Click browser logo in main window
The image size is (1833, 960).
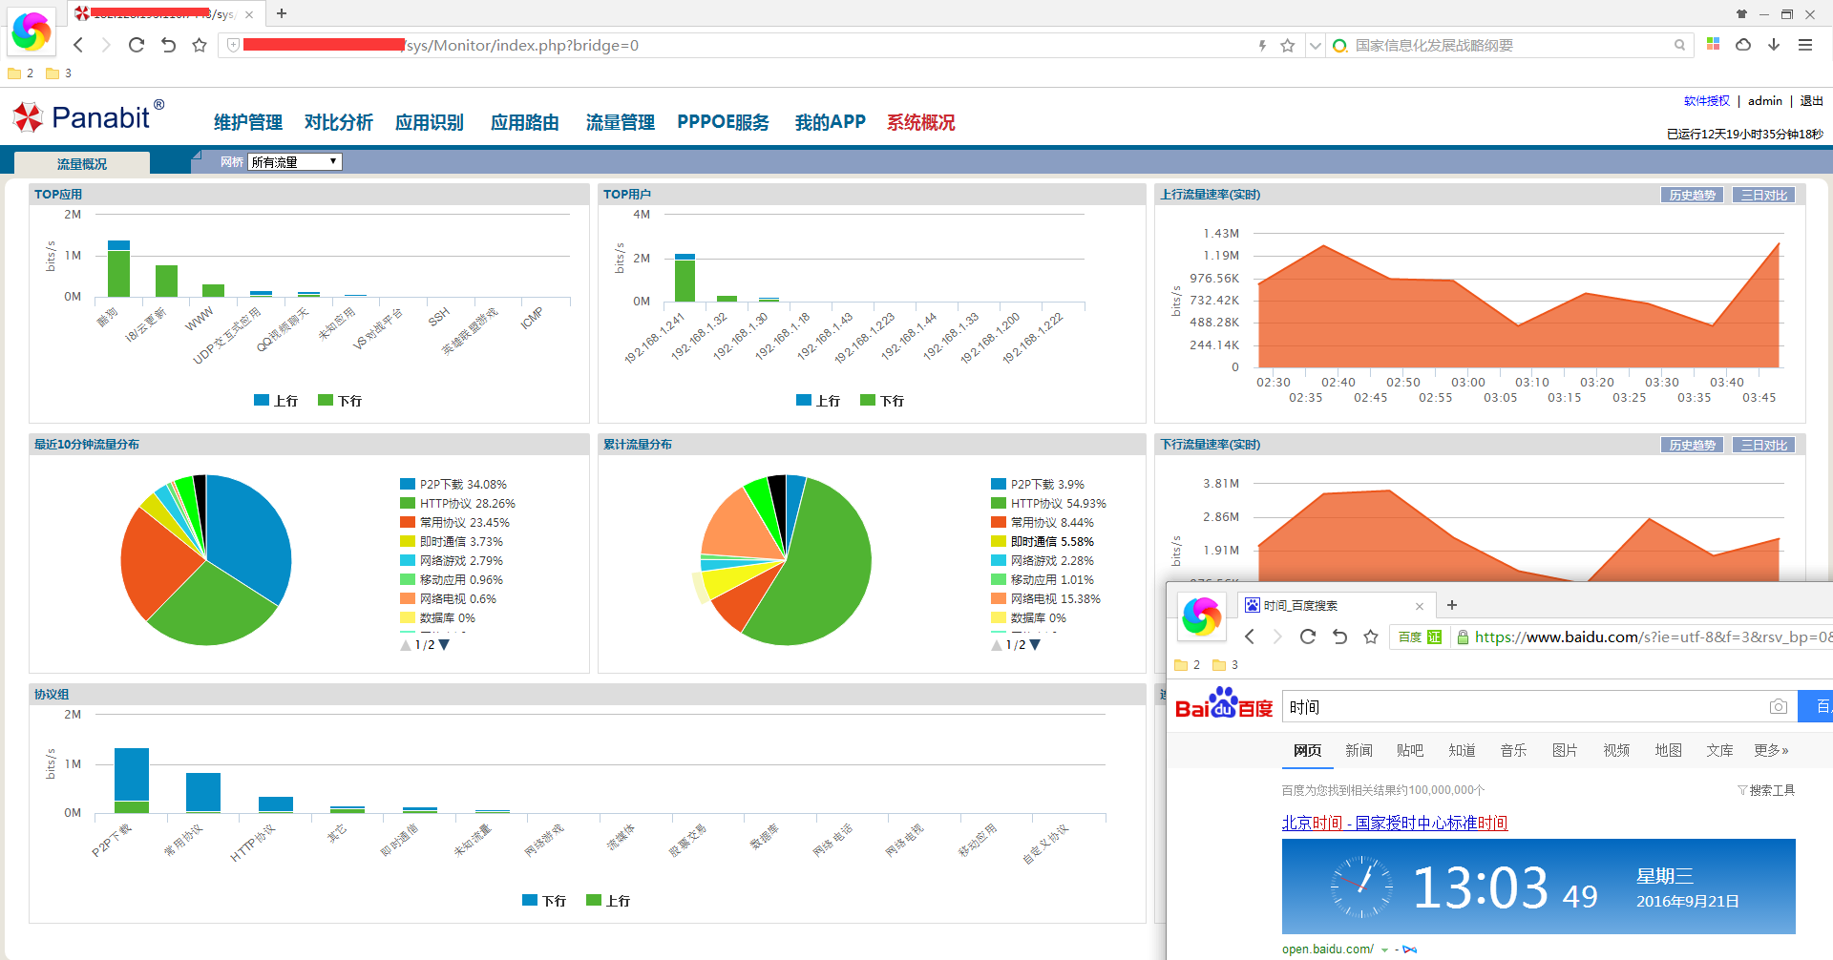point(31,31)
